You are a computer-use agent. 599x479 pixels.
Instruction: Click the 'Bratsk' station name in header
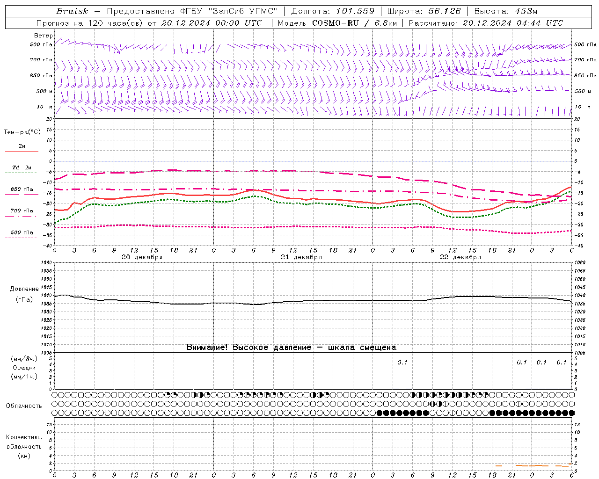pos(72,11)
